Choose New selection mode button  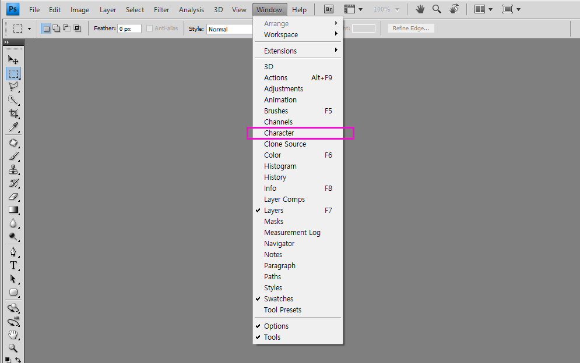pyautogui.click(x=46, y=29)
